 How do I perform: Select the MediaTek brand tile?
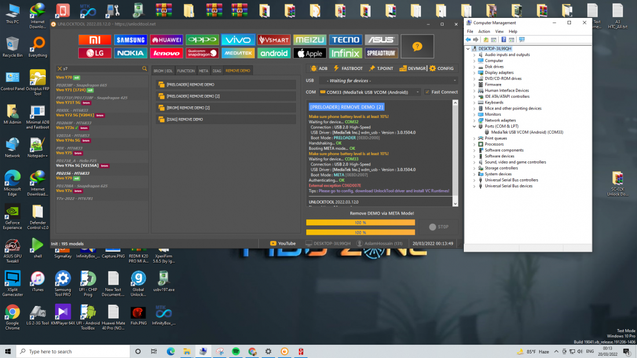[237, 53]
